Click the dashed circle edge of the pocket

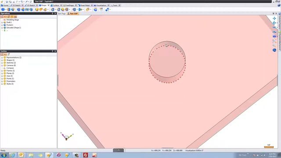tap(167, 83)
